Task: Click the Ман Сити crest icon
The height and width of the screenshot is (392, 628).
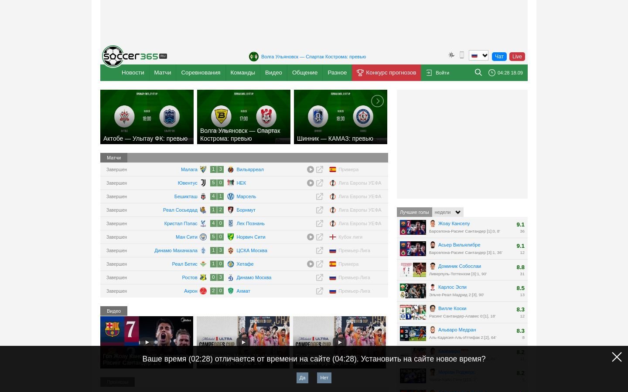Action: [x=203, y=237]
